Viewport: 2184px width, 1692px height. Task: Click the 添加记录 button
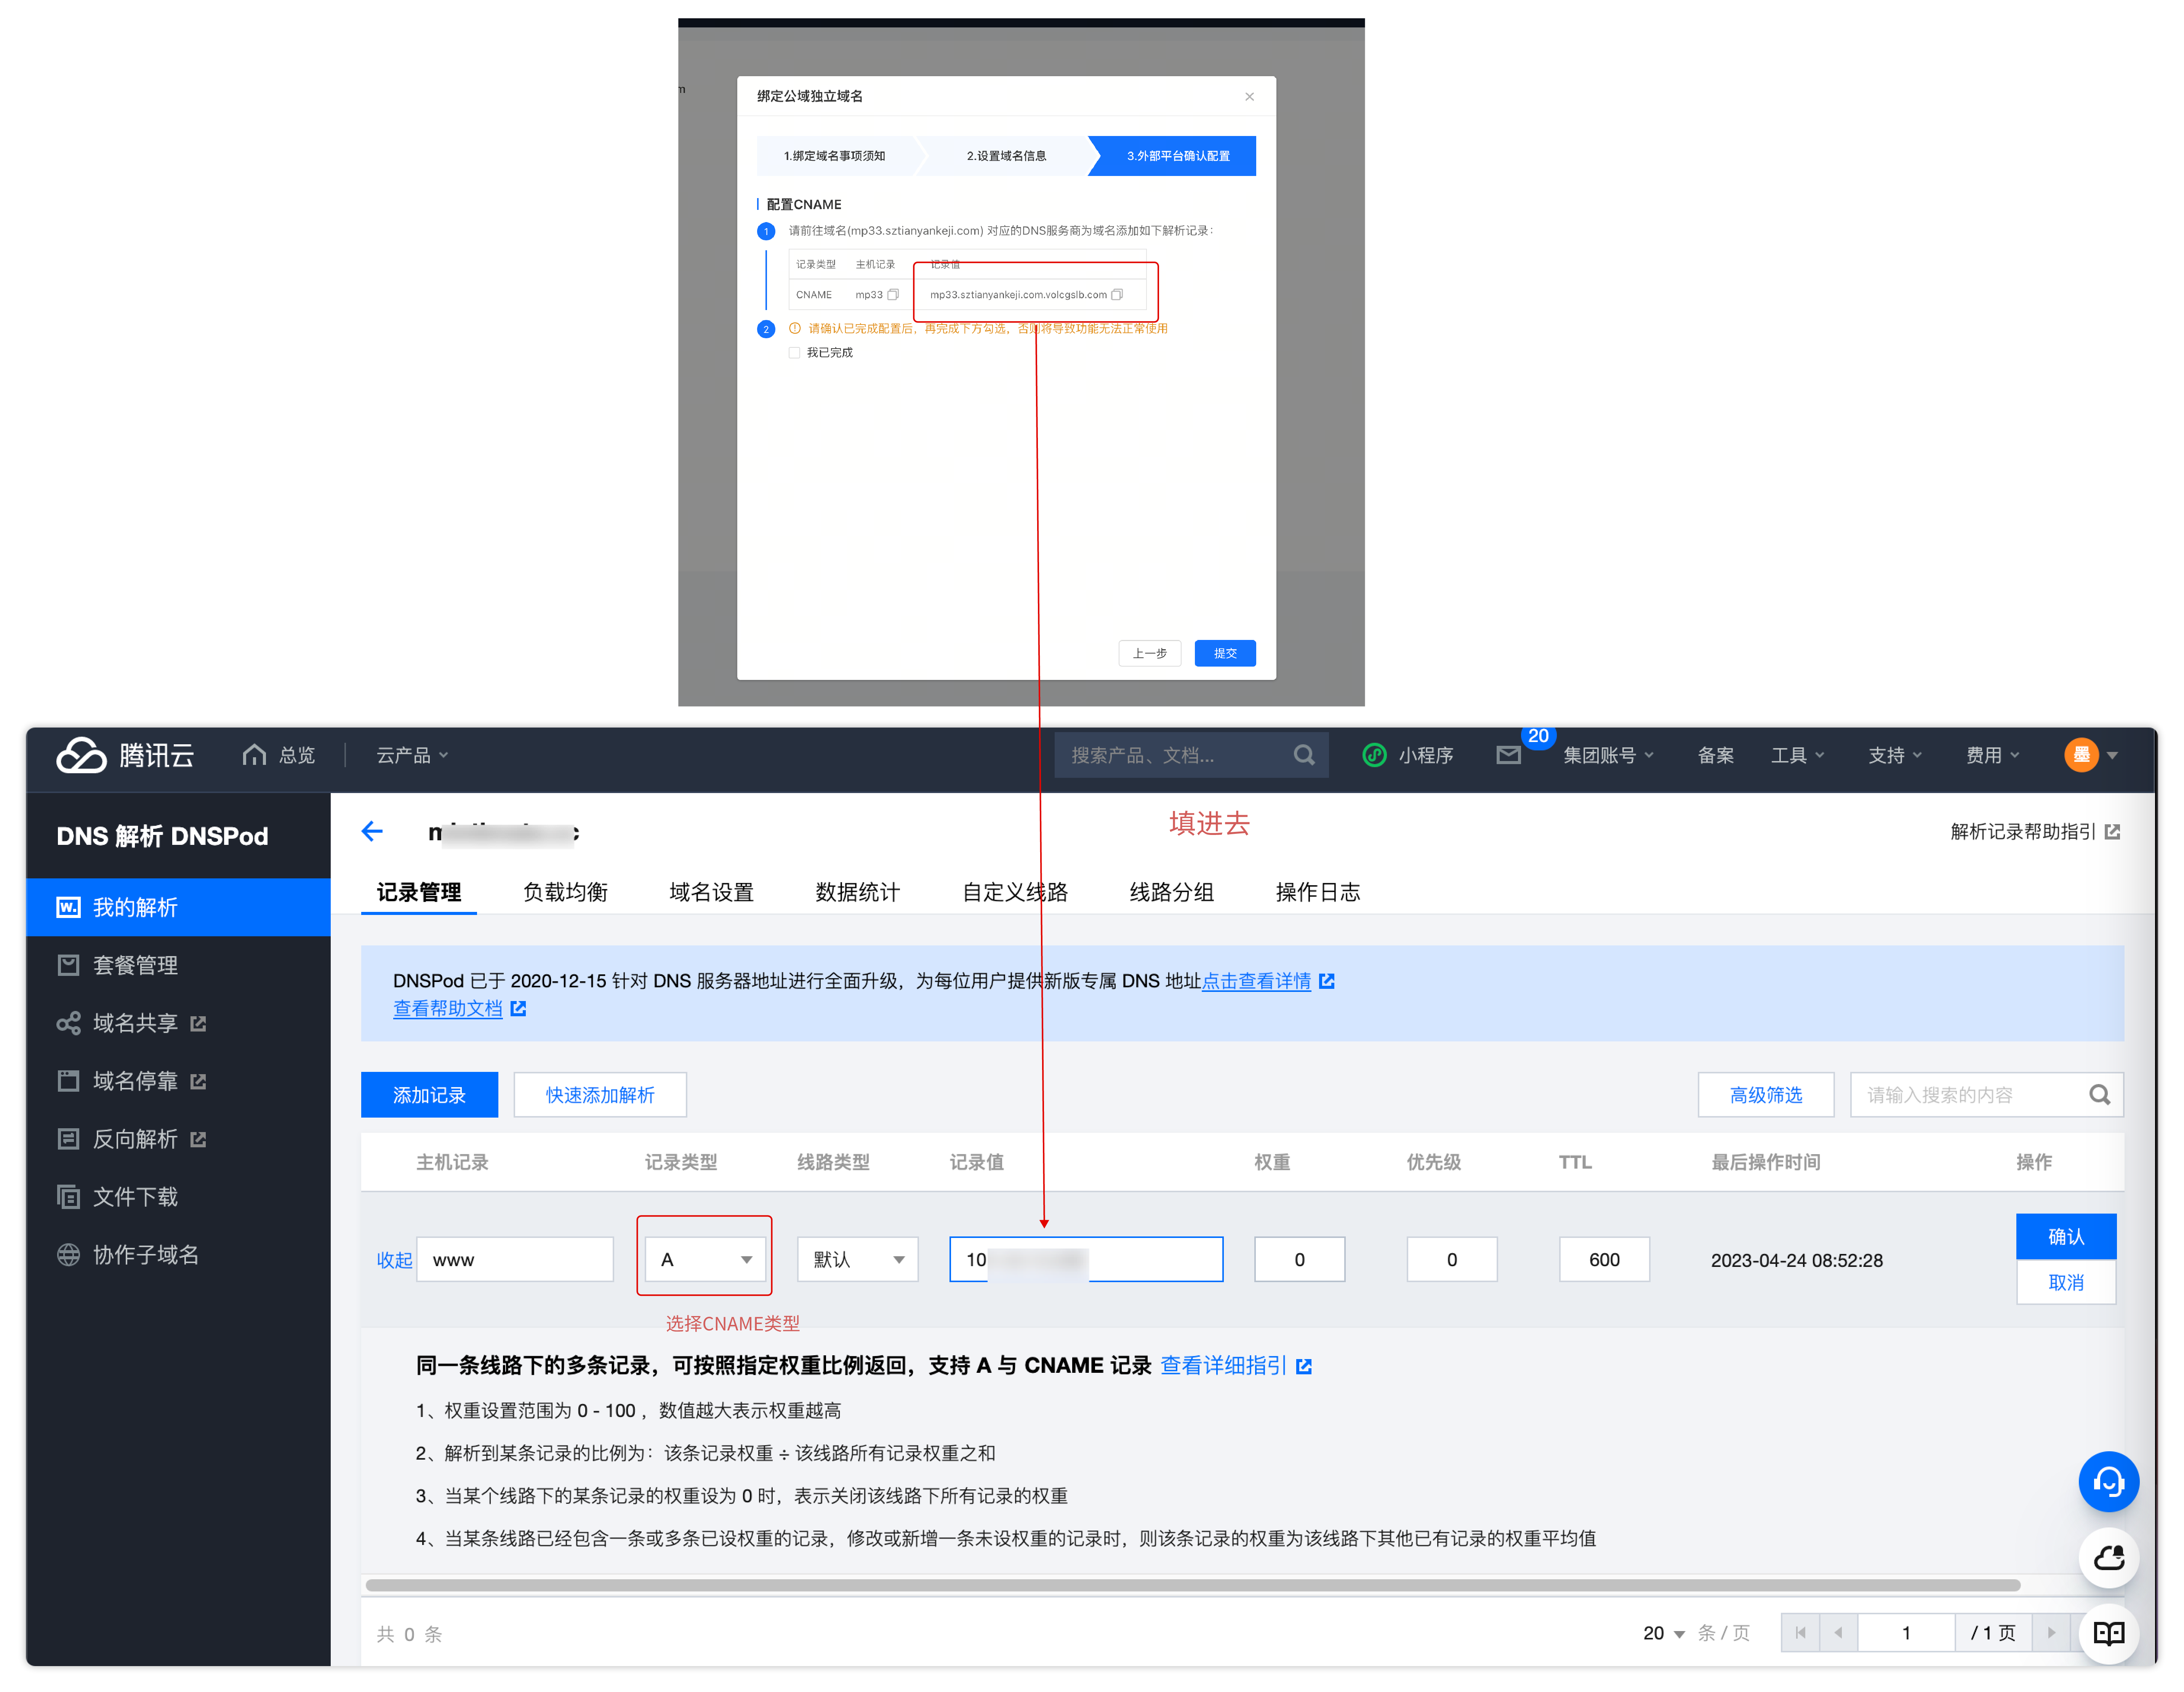click(x=429, y=1094)
